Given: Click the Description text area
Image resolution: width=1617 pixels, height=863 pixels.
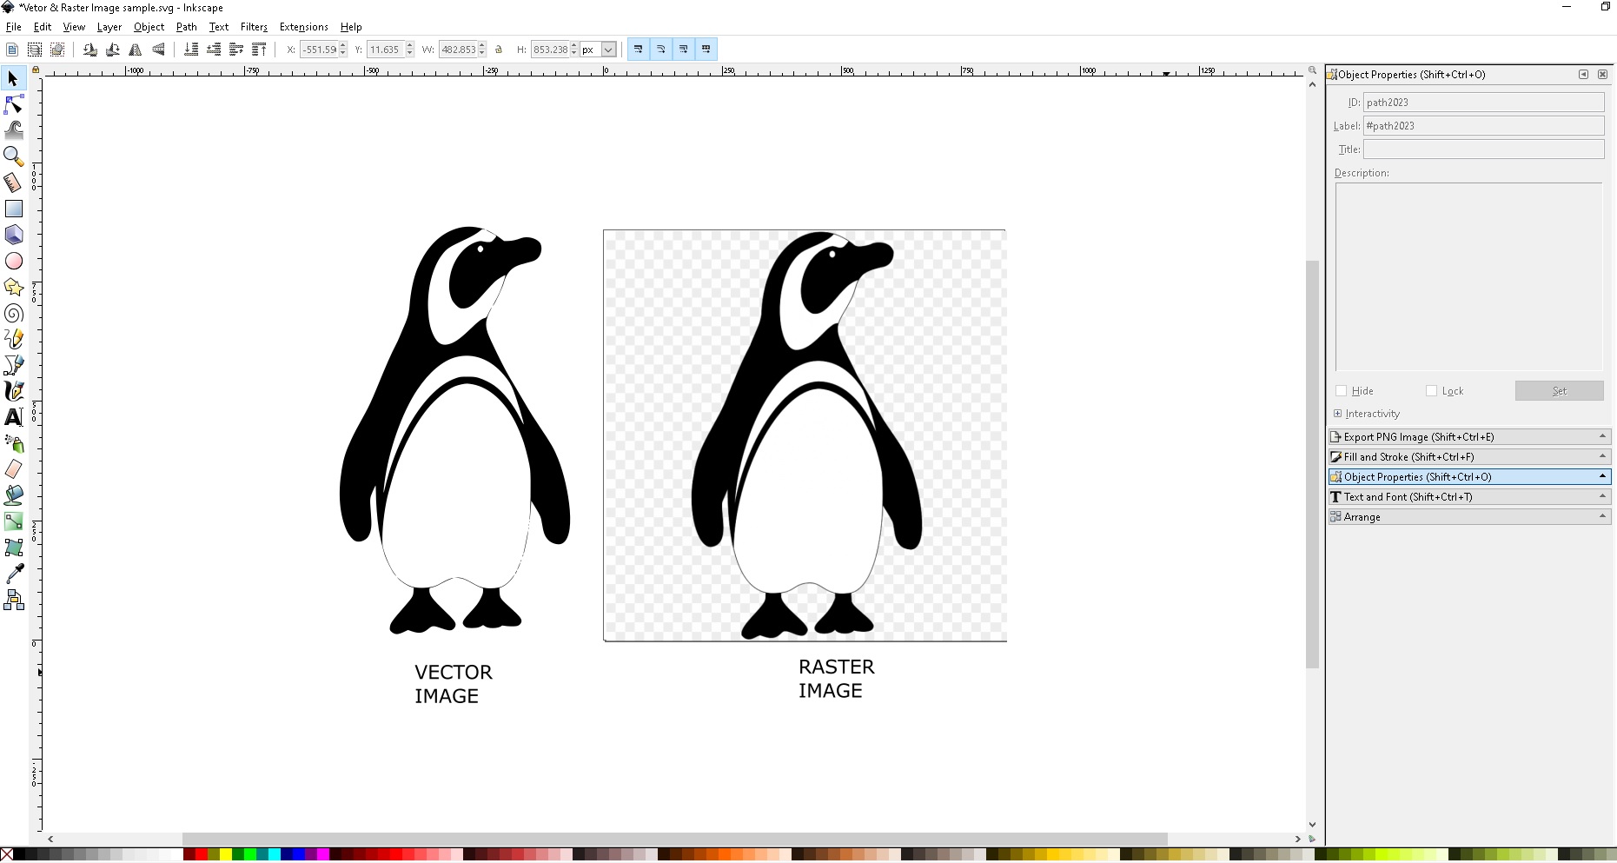Looking at the screenshot, I should coord(1468,277).
